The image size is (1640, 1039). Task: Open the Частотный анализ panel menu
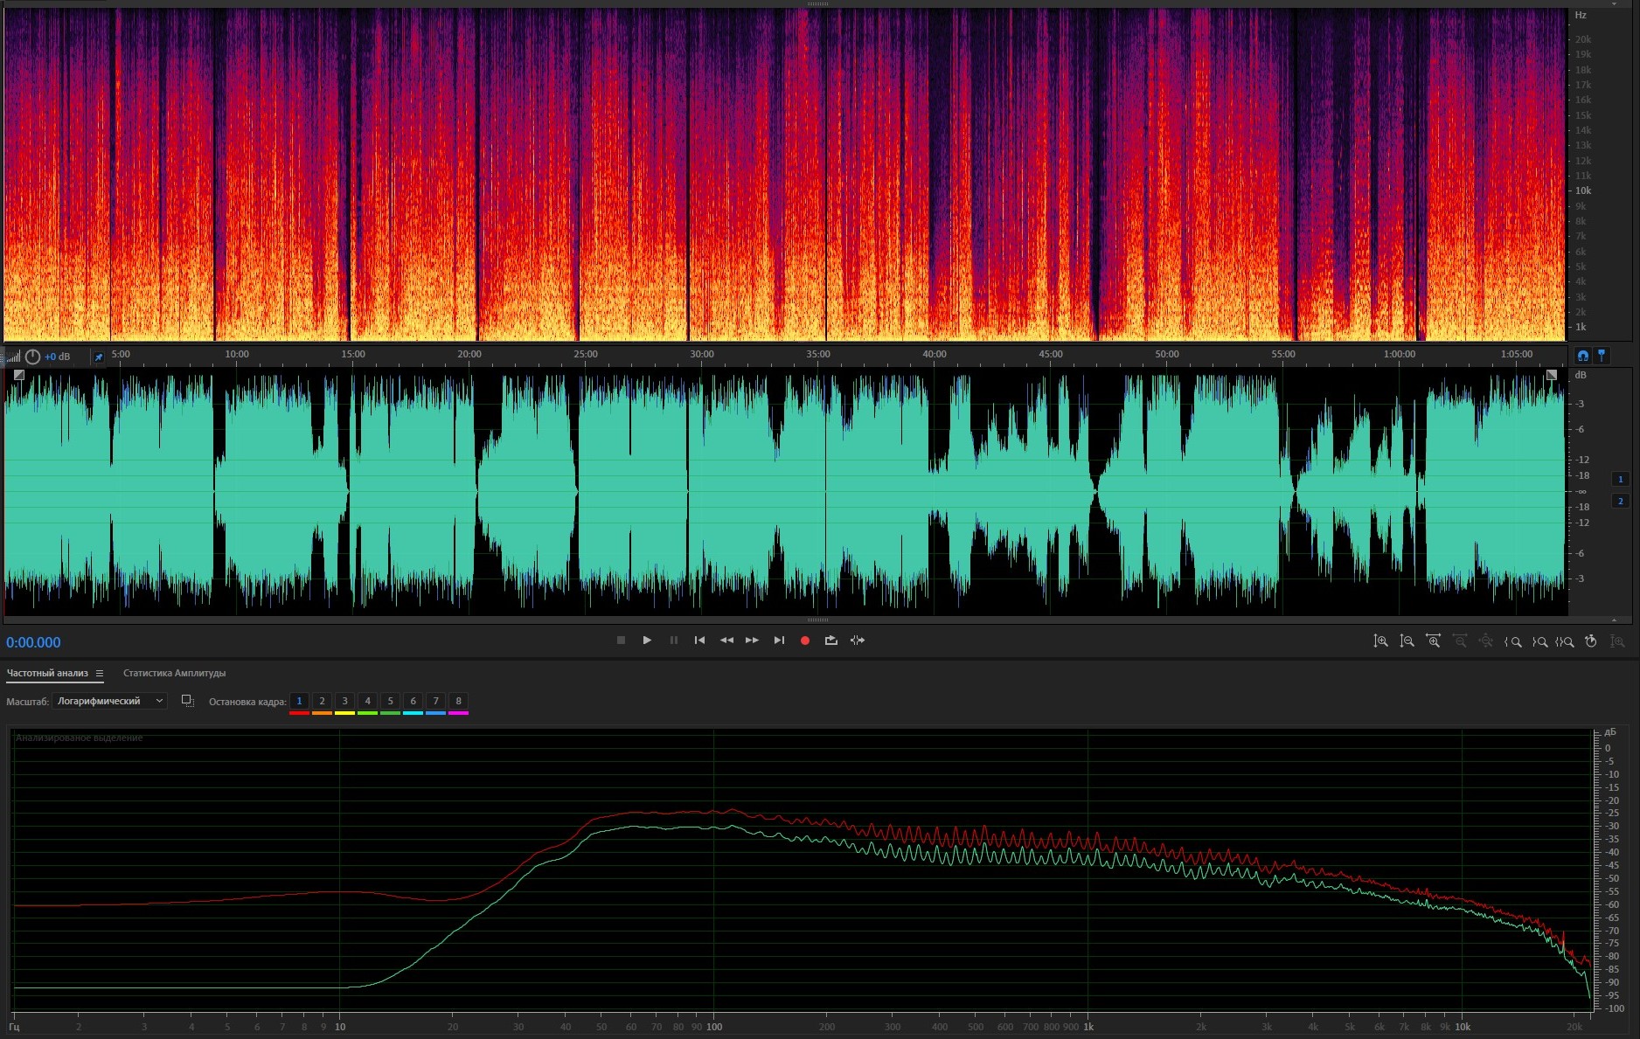(100, 674)
